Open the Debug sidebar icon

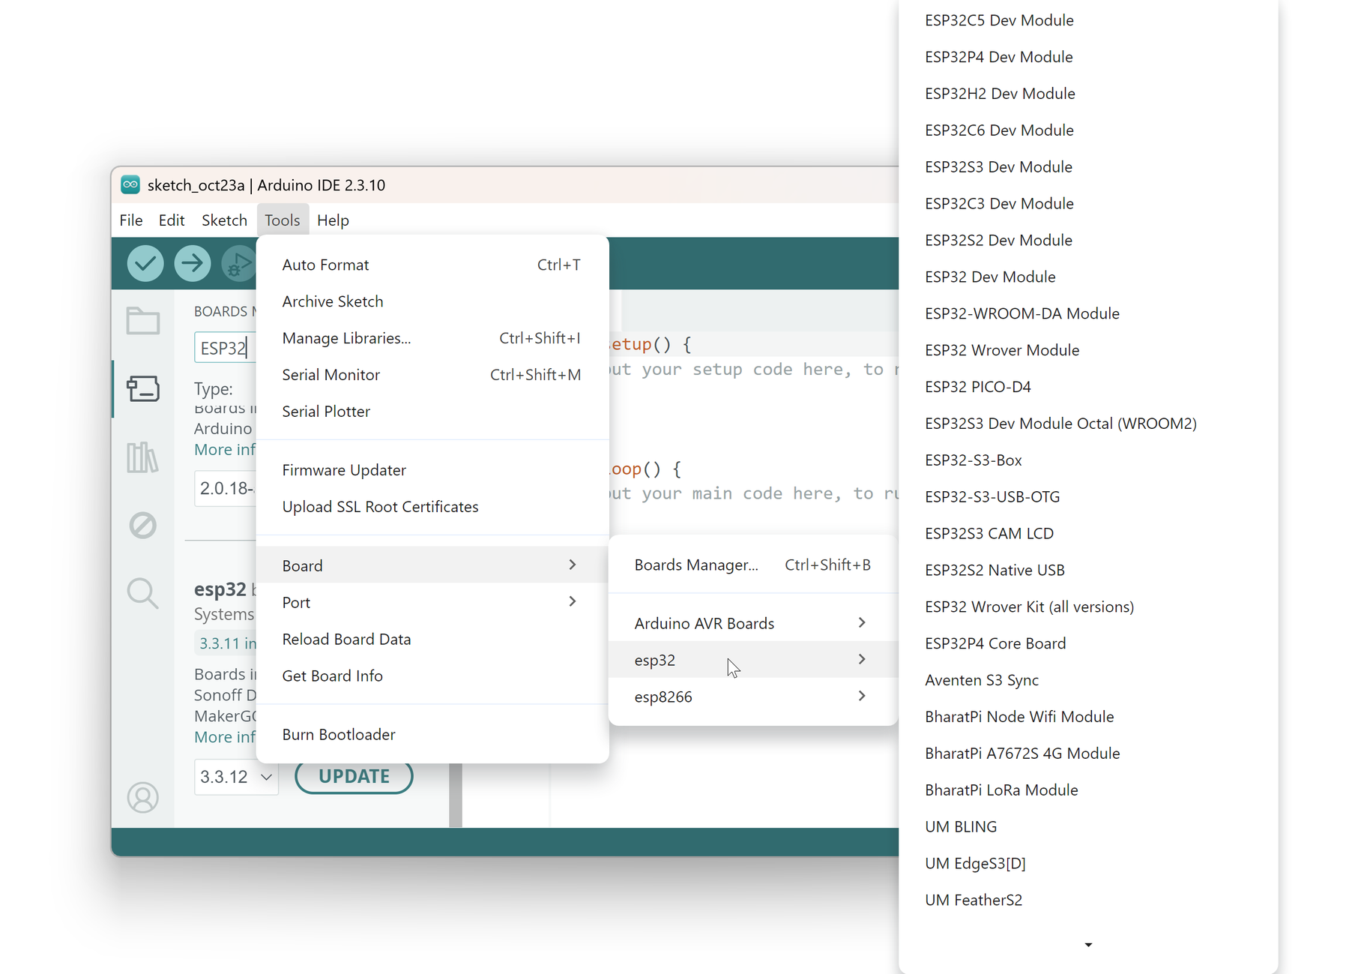tap(142, 525)
